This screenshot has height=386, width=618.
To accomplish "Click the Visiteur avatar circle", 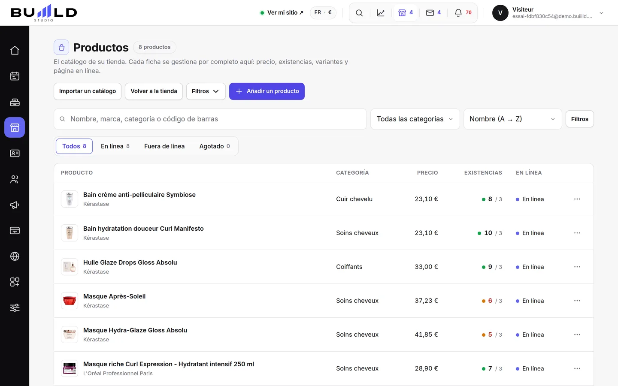I will (x=500, y=13).
